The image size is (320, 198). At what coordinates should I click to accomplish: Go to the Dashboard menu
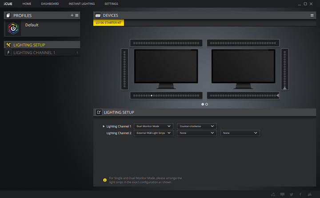click(50, 4)
